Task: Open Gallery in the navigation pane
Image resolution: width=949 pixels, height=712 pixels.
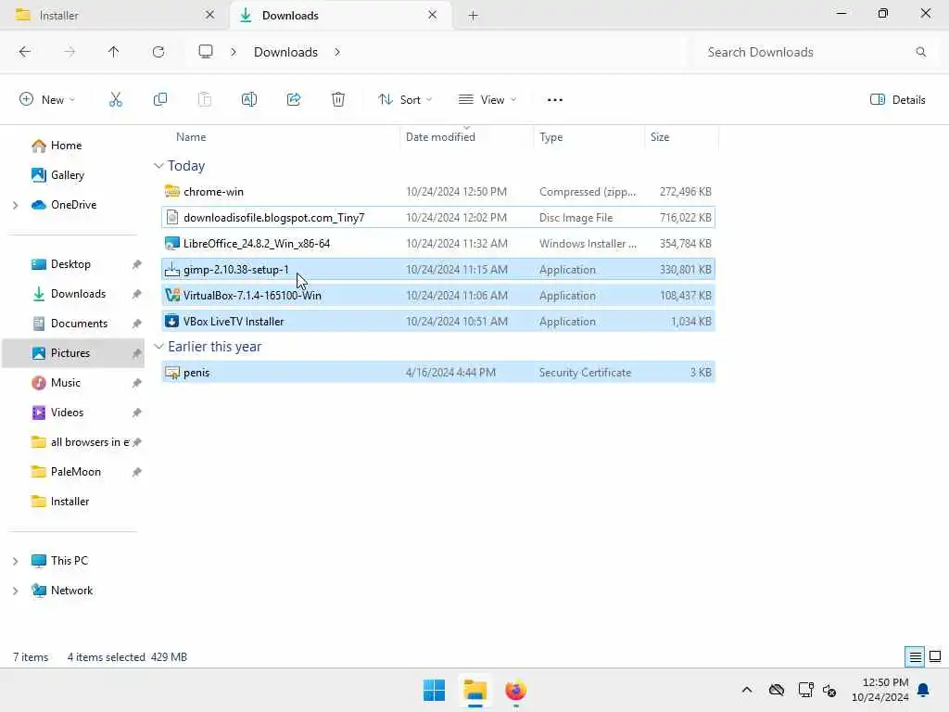Action: [67, 175]
